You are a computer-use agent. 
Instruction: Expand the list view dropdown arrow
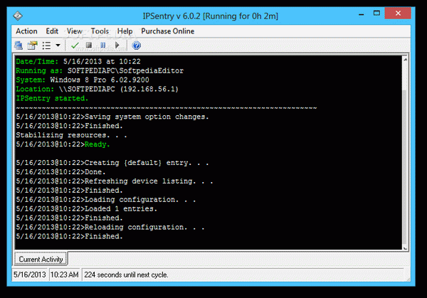coord(58,46)
